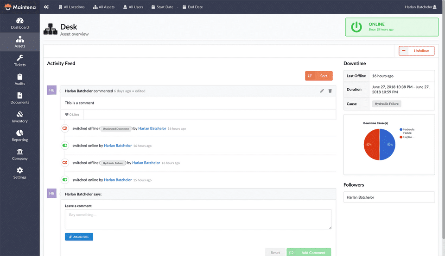Image resolution: width=445 pixels, height=256 pixels.
Task: Click Hydraulic Failure cause tag in Downtime
Action: (x=387, y=104)
